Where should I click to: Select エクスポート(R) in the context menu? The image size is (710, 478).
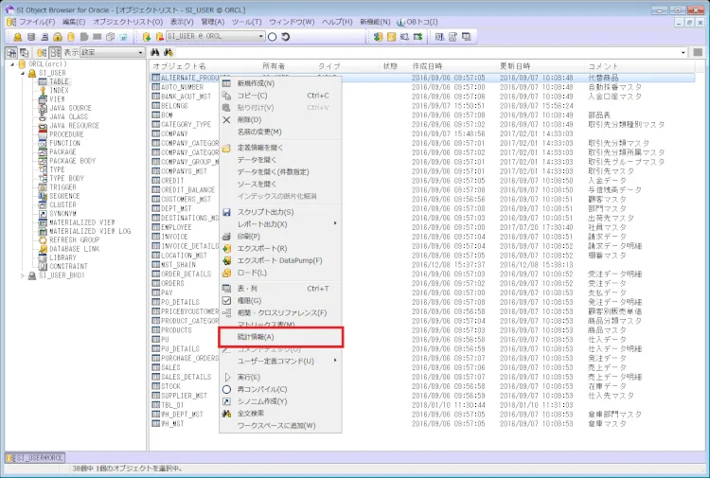click(280, 249)
